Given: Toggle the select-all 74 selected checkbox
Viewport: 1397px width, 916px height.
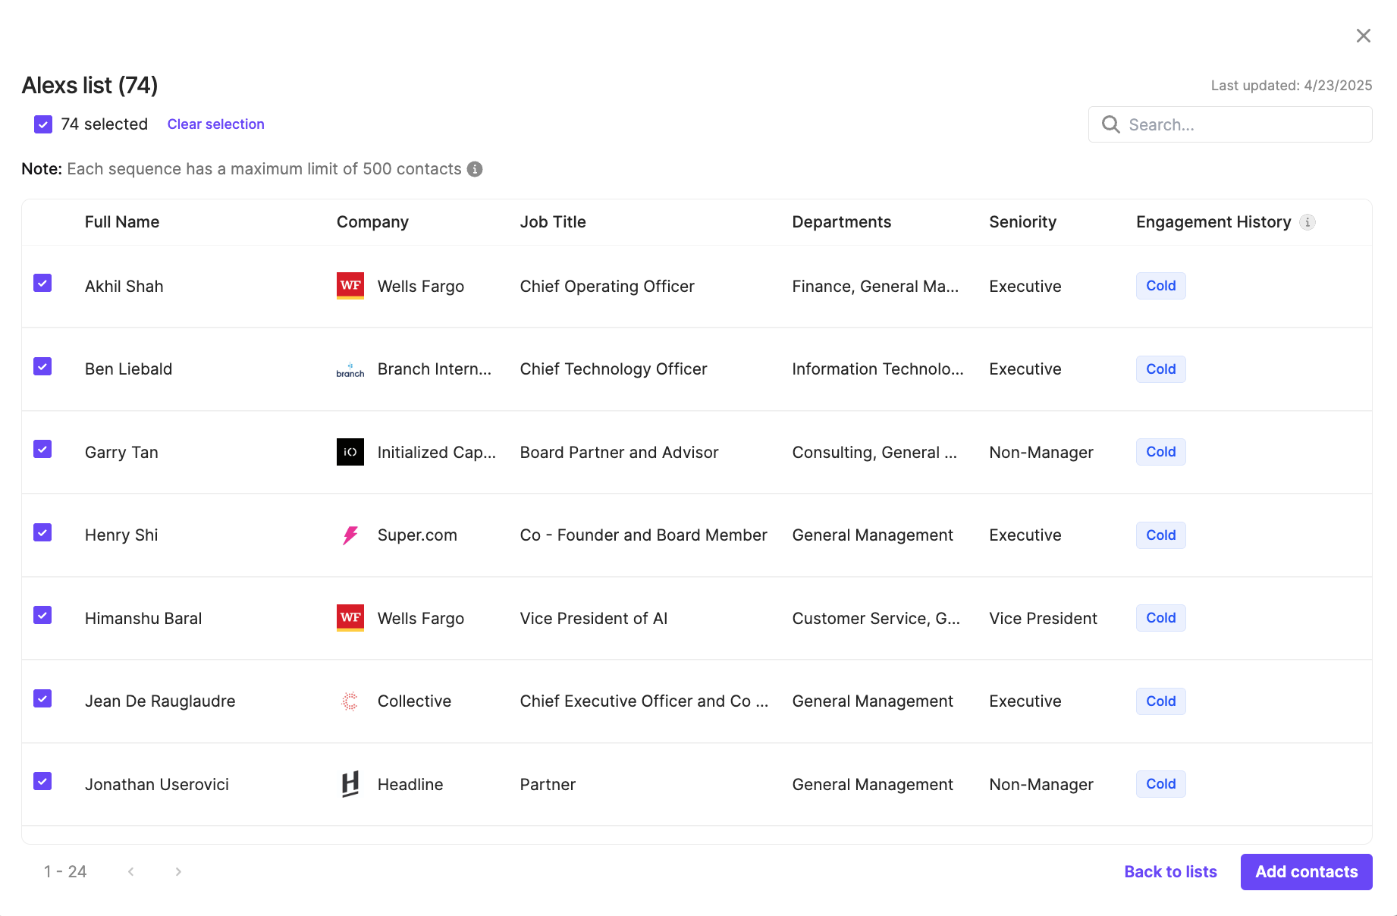Looking at the screenshot, I should pyautogui.click(x=43, y=124).
